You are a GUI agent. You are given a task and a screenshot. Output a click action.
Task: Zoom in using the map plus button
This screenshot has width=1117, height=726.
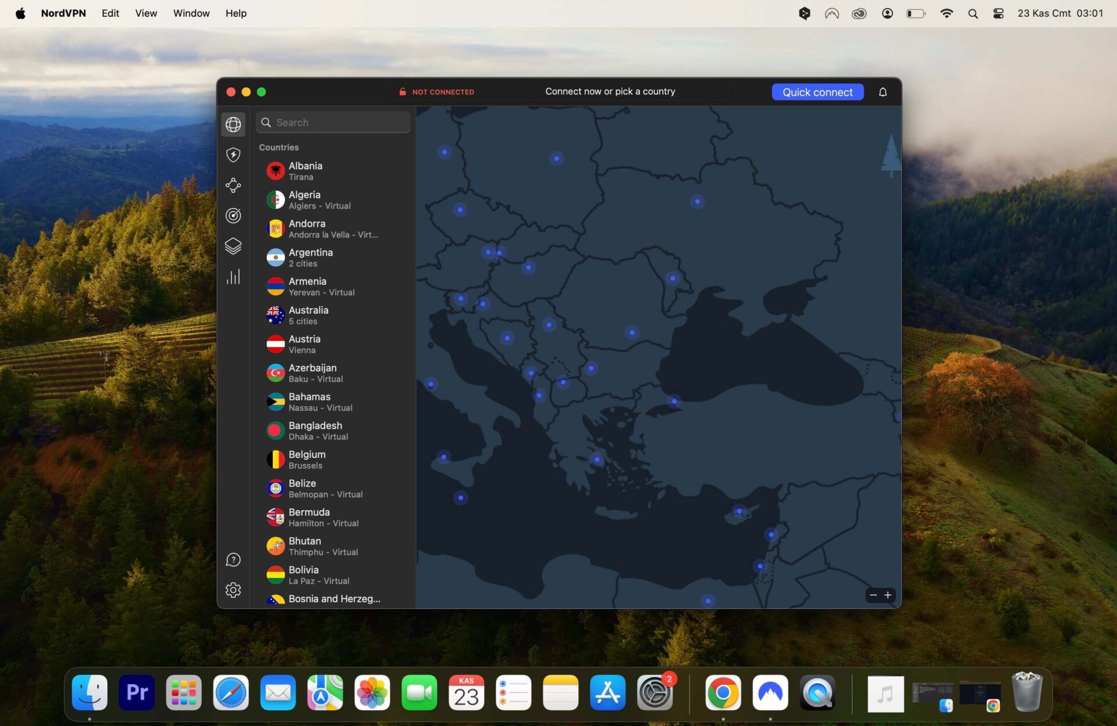(x=888, y=595)
